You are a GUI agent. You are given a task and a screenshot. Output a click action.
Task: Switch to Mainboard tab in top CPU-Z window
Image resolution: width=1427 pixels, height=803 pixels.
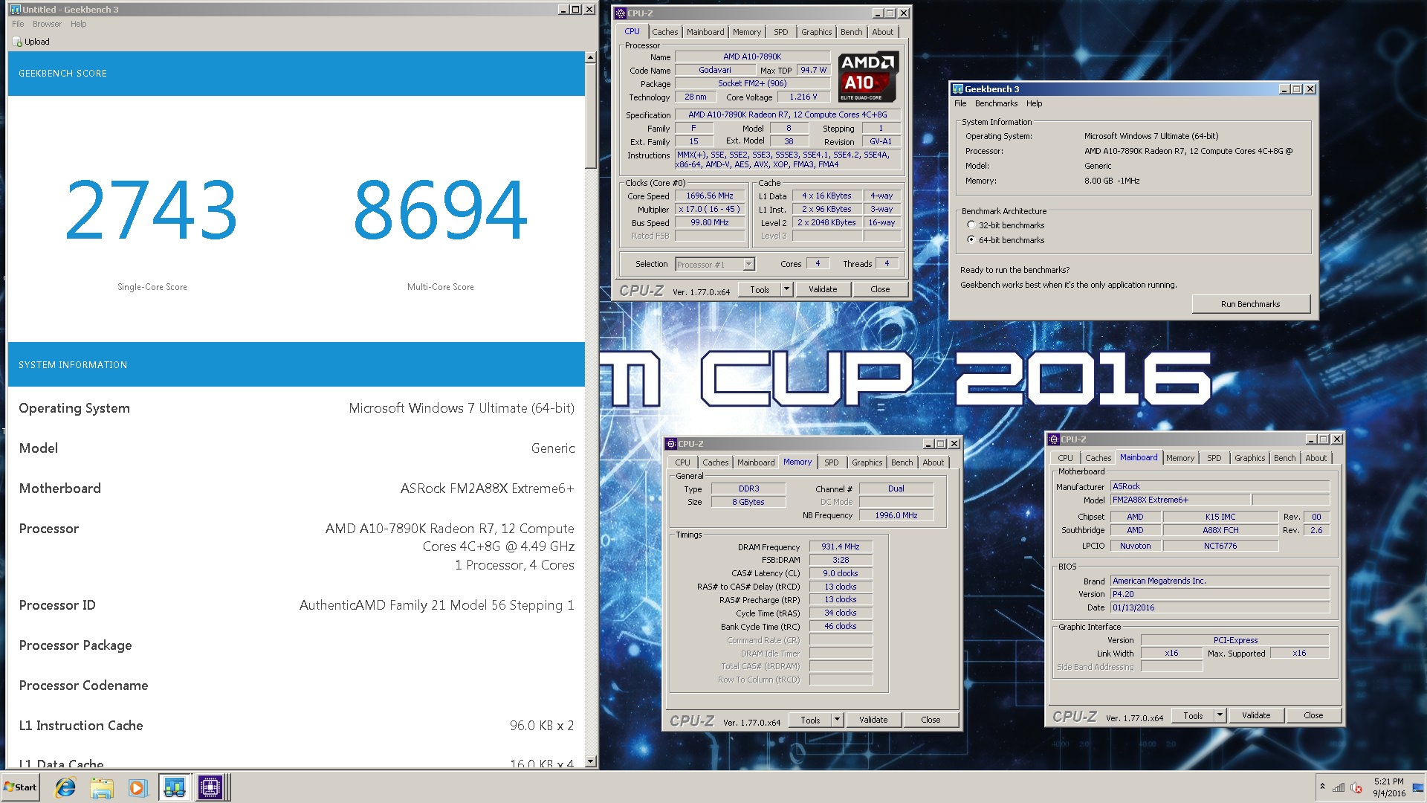[705, 32]
